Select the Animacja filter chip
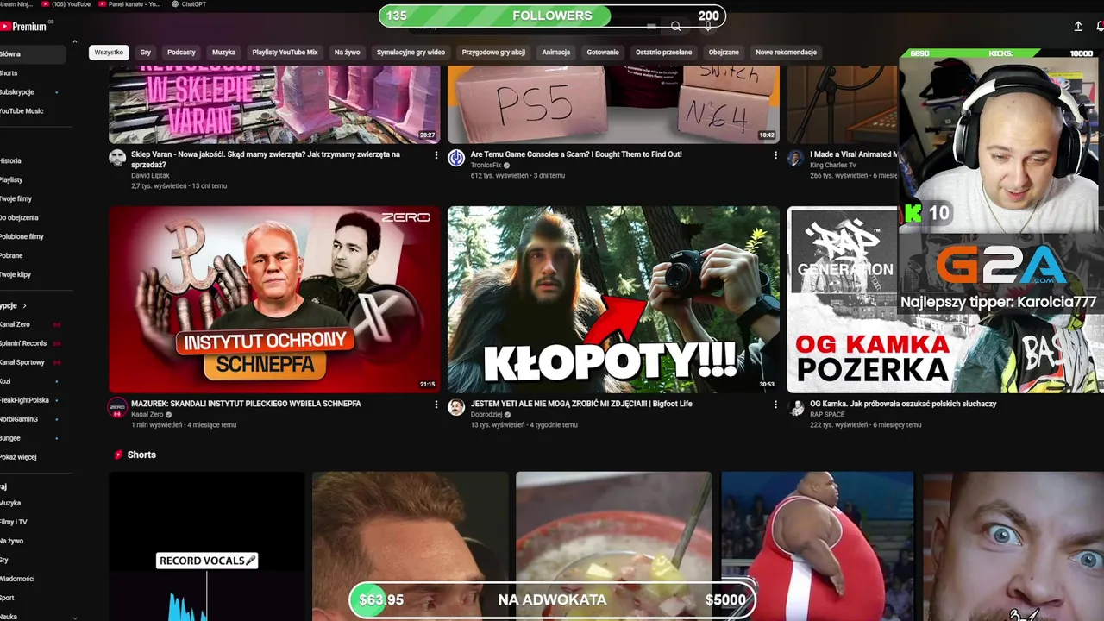 pos(555,53)
